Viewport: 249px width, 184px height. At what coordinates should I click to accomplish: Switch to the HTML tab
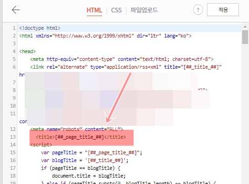[x=94, y=10]
